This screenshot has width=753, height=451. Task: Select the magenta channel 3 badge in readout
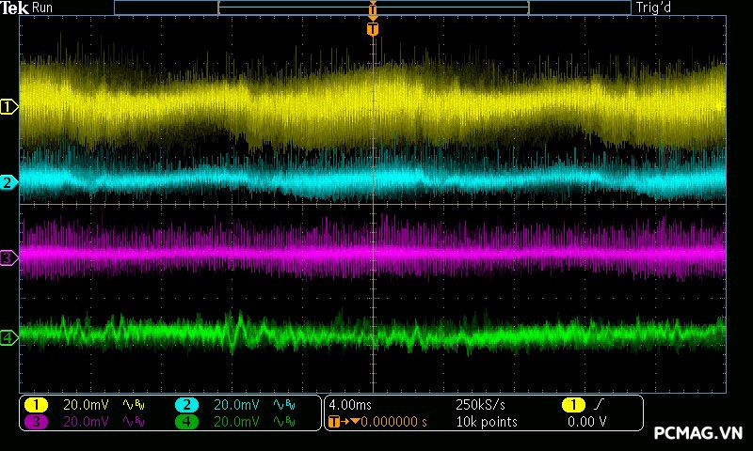[36, 422]
